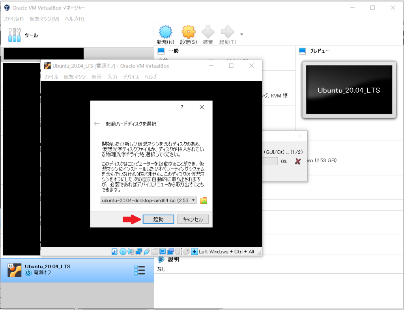404x310 pixels.
Task: Click the 一般 monitor icon
Action: 161,51
